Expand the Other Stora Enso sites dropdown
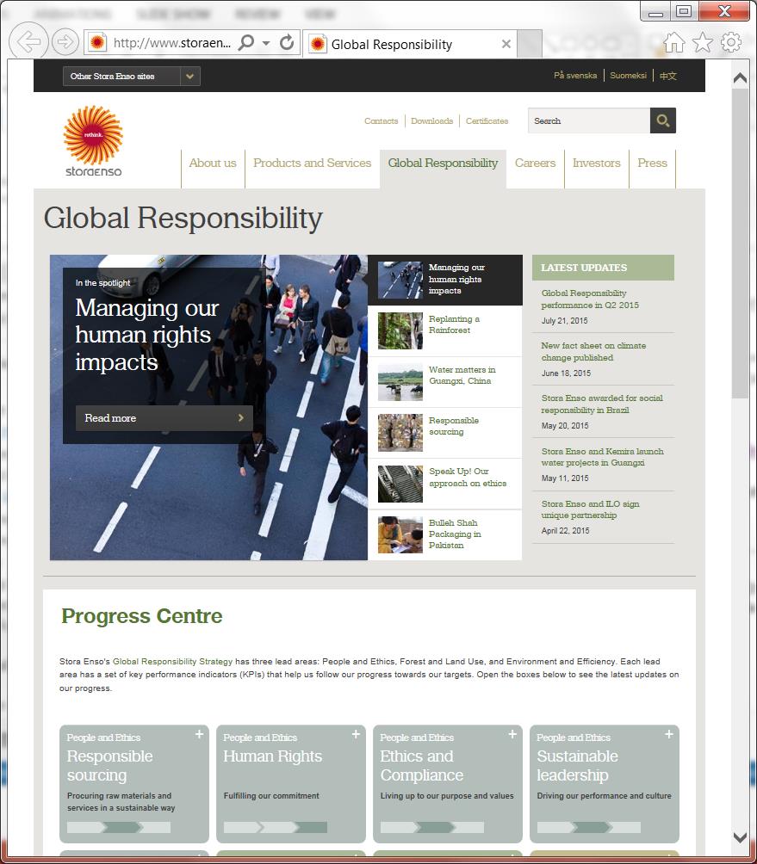This screenshot has height=864, width=757. 131,76
